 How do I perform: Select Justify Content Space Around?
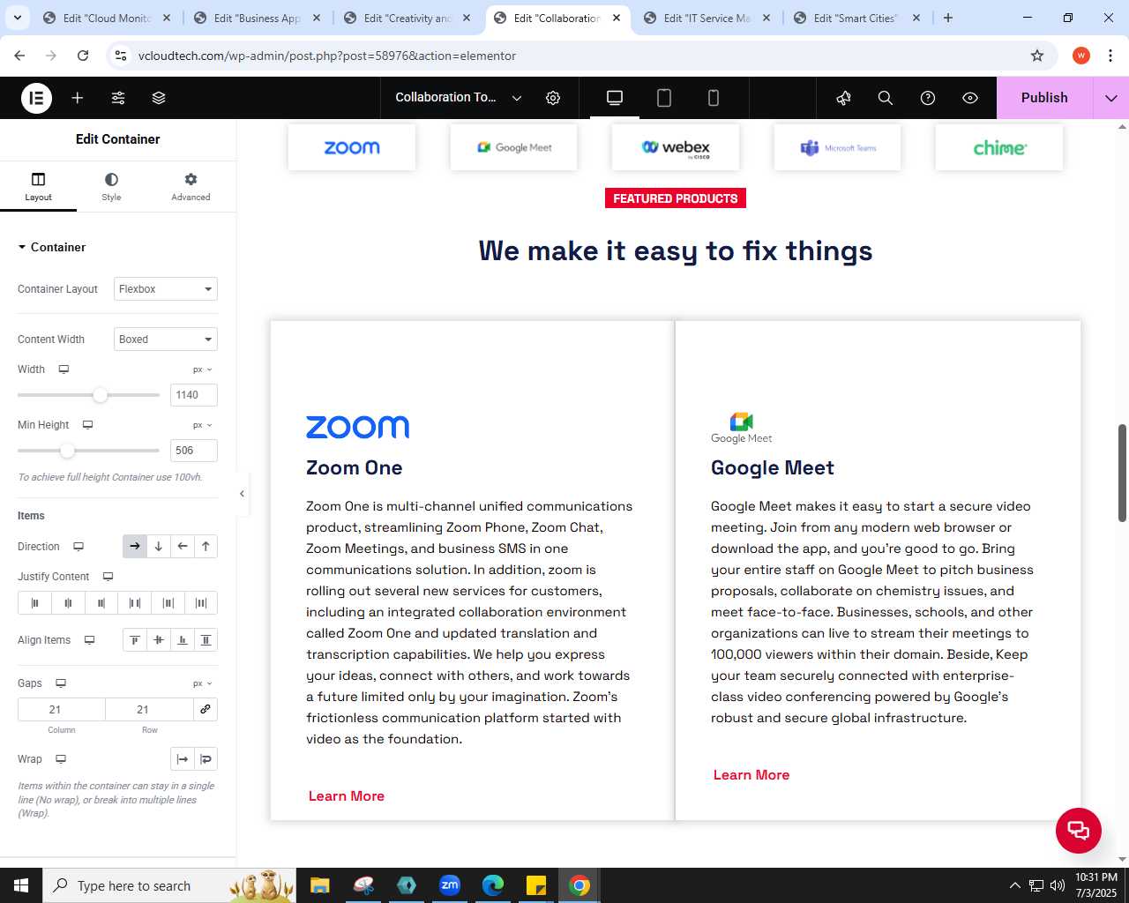click(x=168, y=603)
